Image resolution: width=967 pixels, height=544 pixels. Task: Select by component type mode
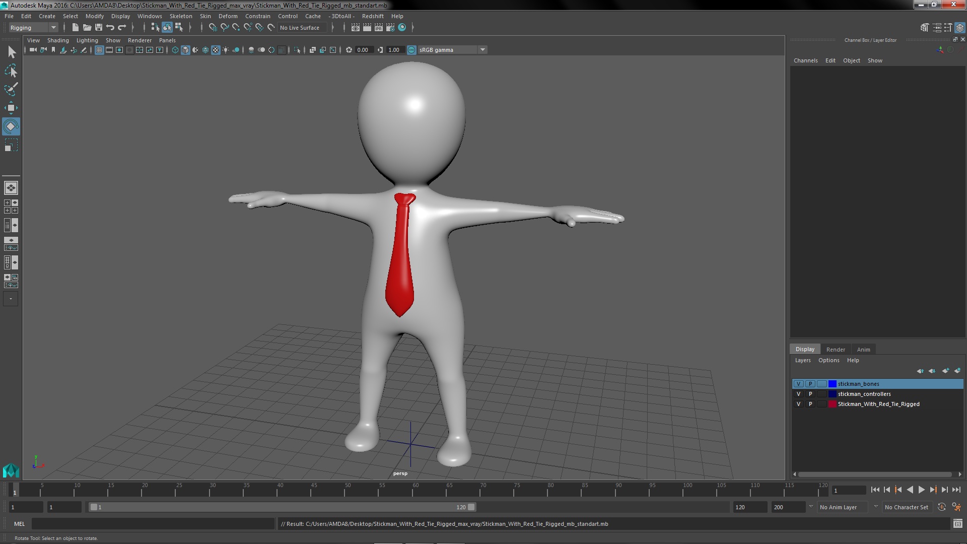coord(179,27)
